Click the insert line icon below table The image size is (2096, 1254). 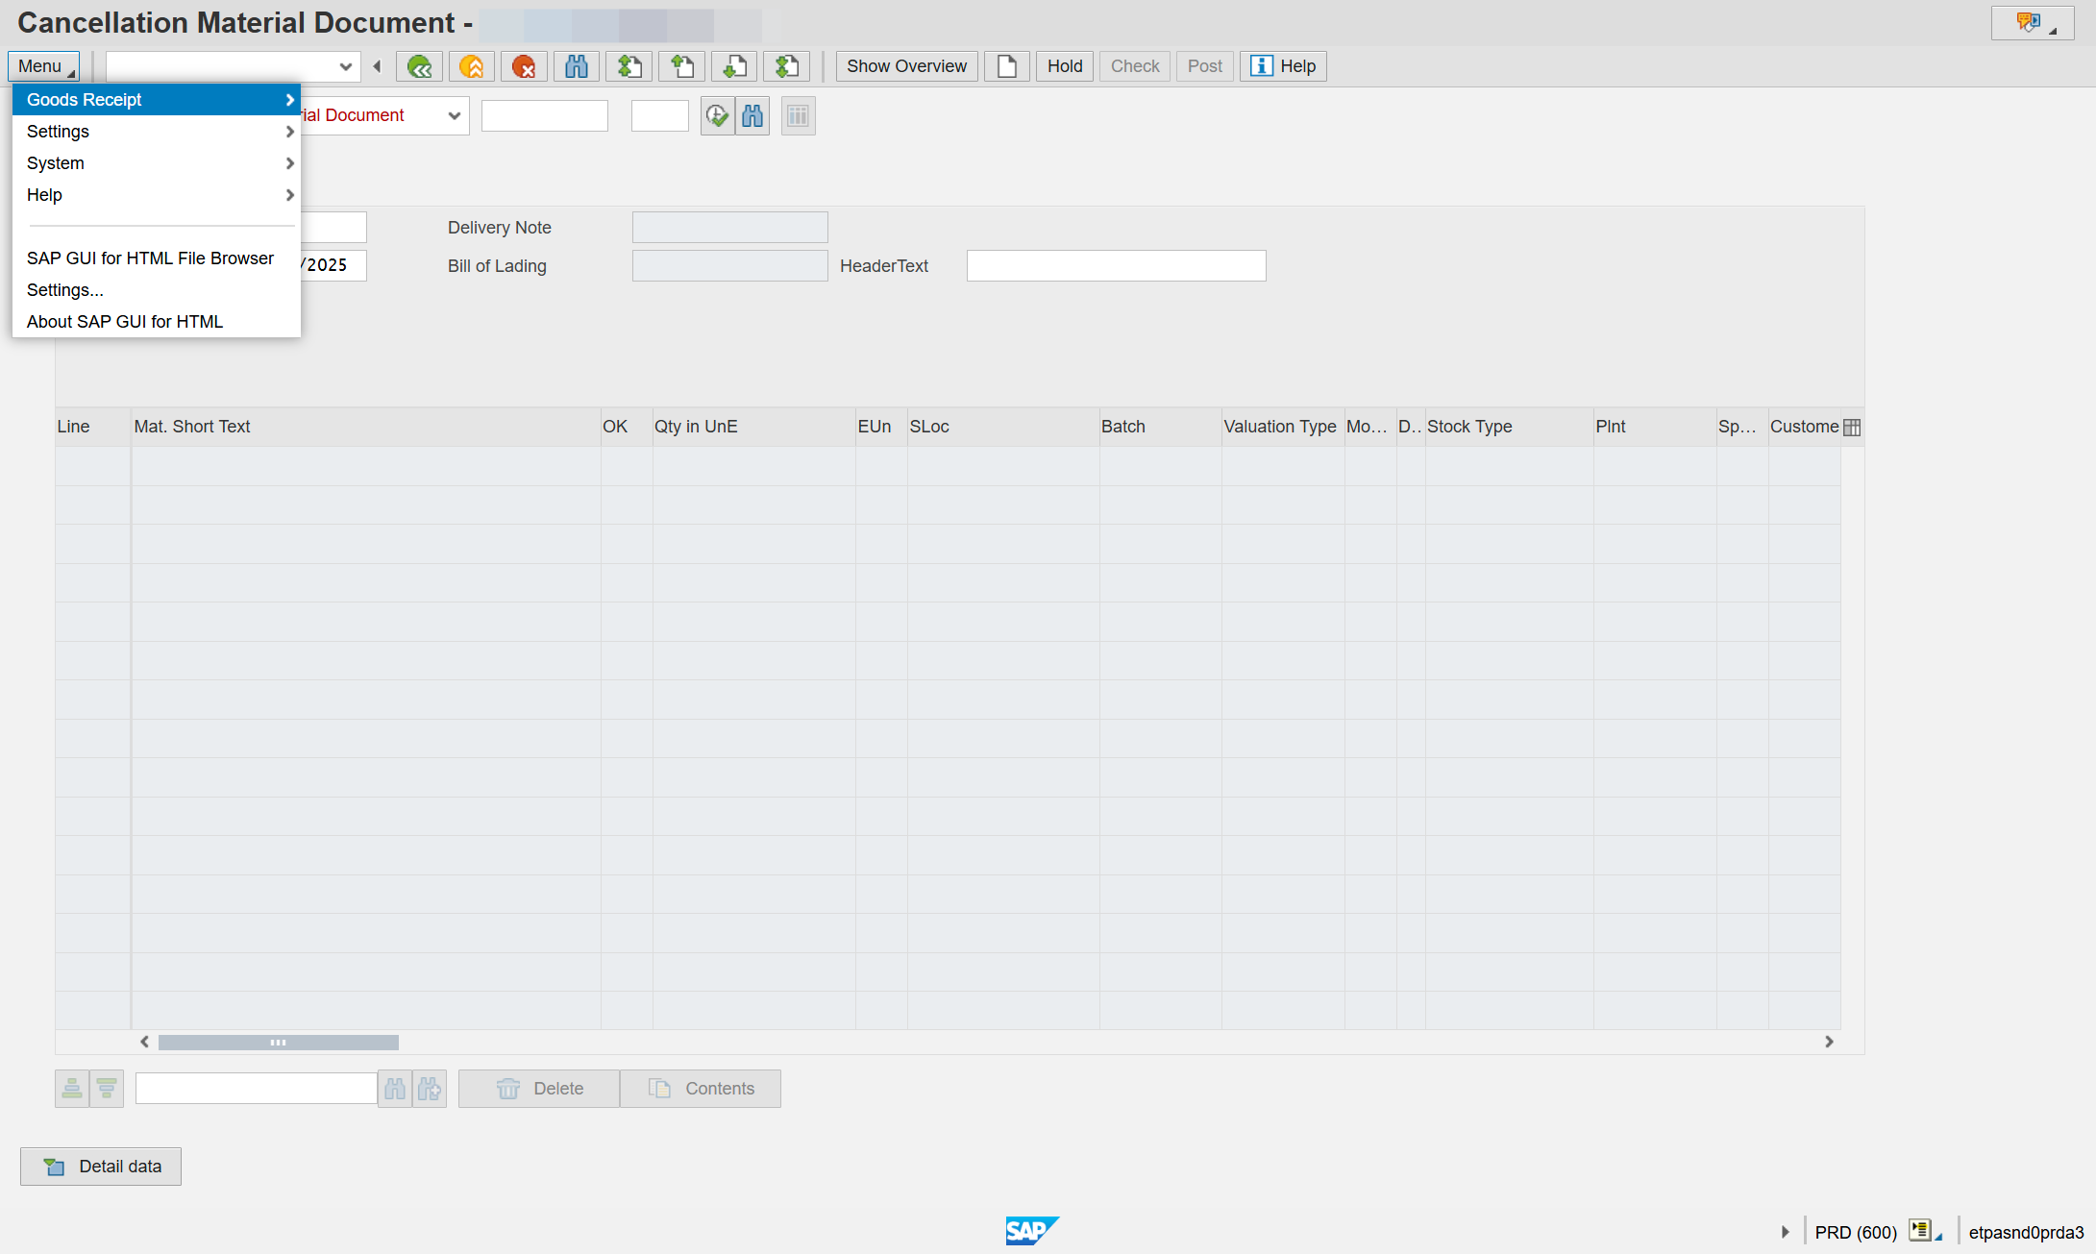(72, 1089)
